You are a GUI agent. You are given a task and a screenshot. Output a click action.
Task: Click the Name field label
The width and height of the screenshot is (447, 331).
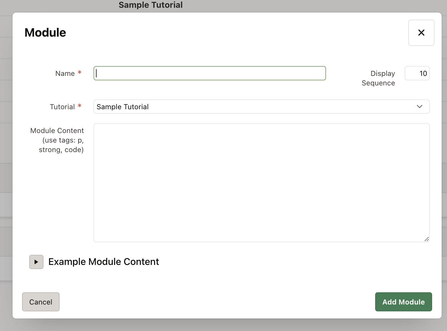coord(65,74)
